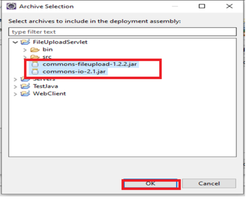Expand the Servers project node
247x209 pixels.
15,79
